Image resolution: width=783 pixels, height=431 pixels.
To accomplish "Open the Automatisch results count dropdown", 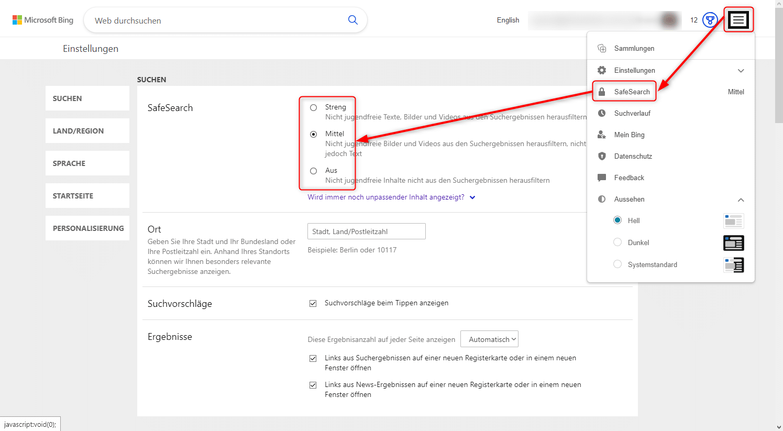I will click(x=489, y=339).
